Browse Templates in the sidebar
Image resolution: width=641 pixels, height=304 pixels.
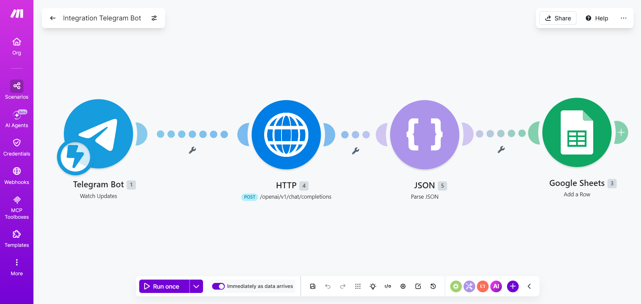pyautogui.click(x=17, y=239)
